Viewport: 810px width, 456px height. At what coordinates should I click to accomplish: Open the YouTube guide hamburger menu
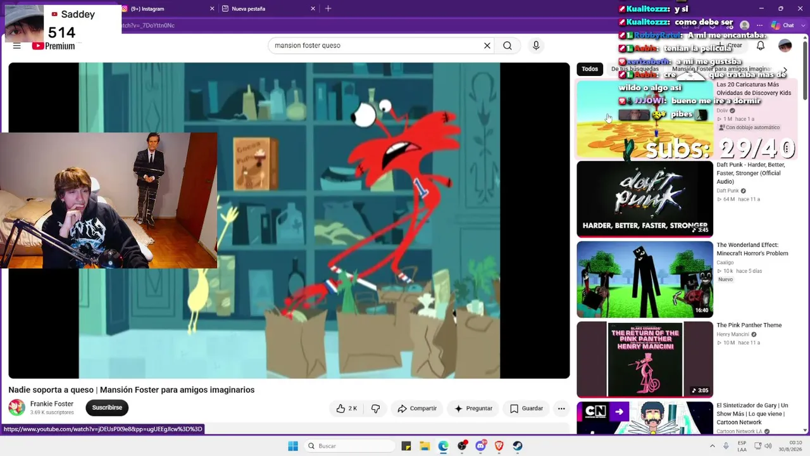(17, 46)
